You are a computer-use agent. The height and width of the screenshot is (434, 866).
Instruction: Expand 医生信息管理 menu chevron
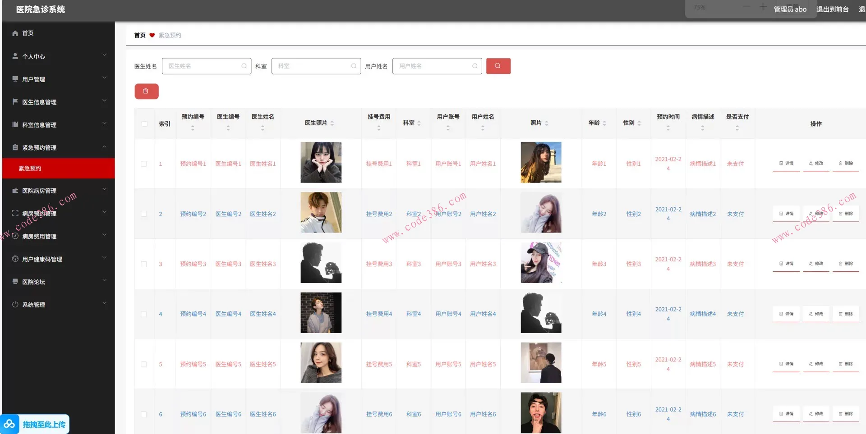(105, 101)
